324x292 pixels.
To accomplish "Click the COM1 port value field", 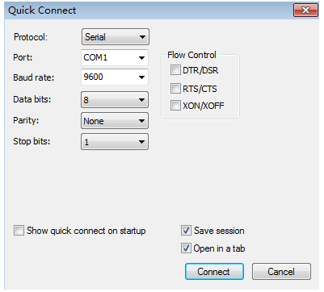I will (107, 57).
